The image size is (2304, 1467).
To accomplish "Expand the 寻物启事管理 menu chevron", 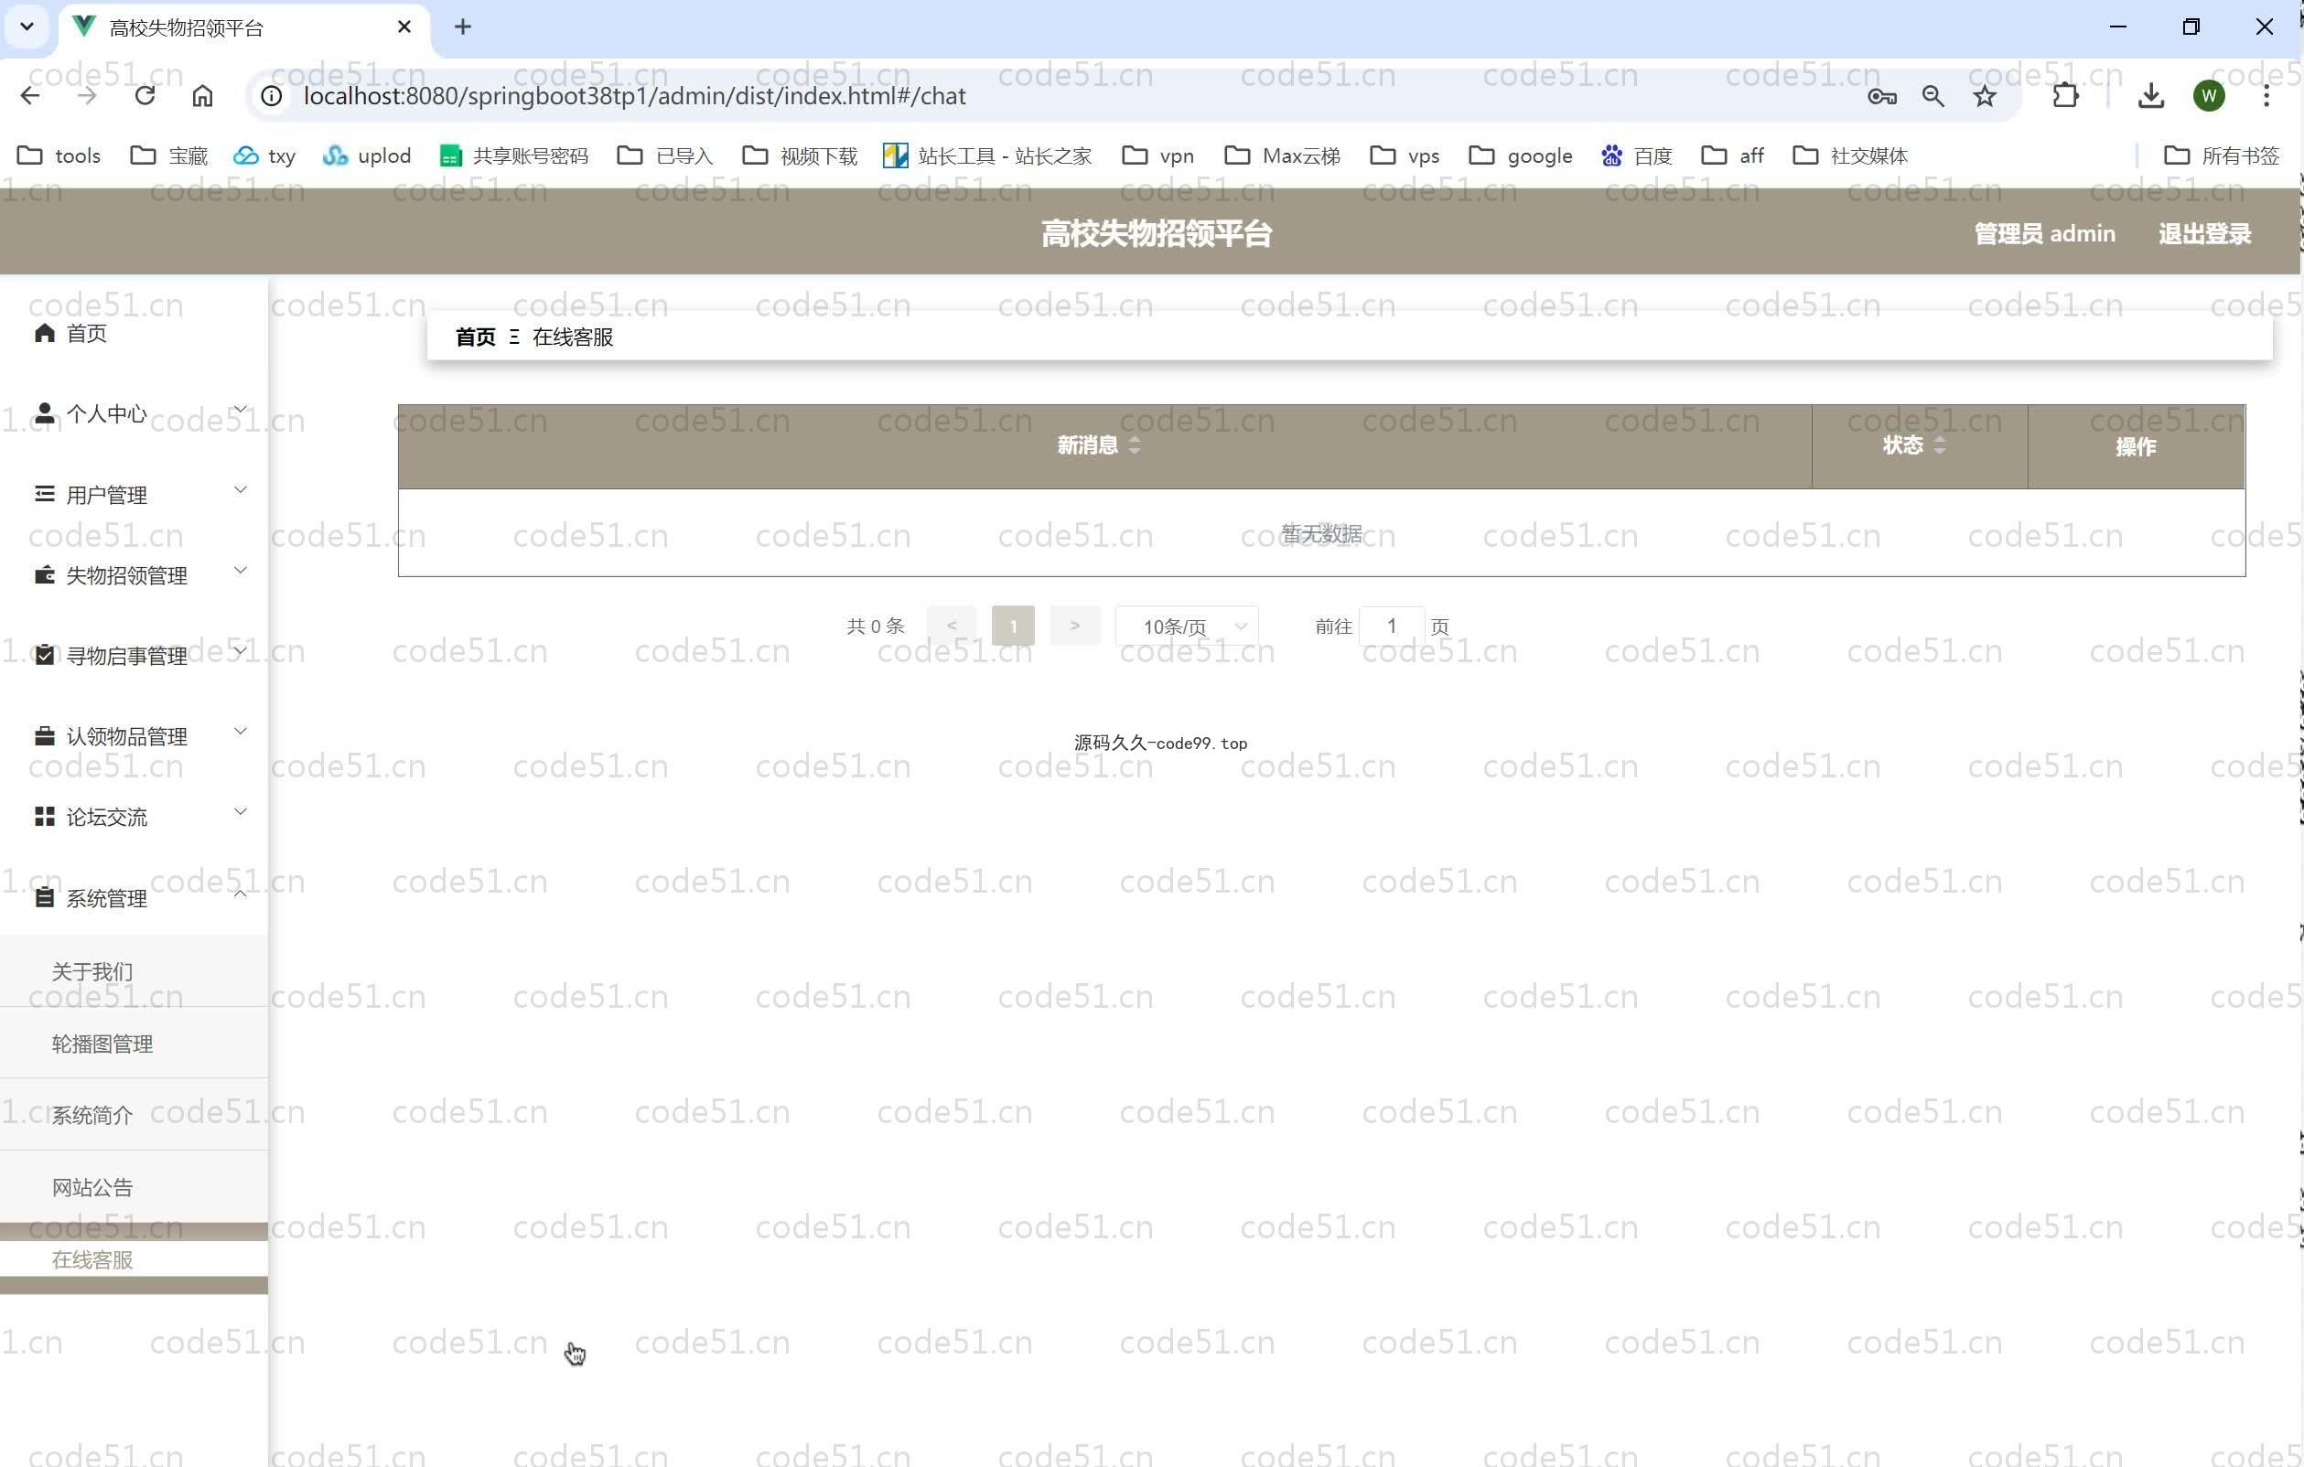I will (240, 650).
